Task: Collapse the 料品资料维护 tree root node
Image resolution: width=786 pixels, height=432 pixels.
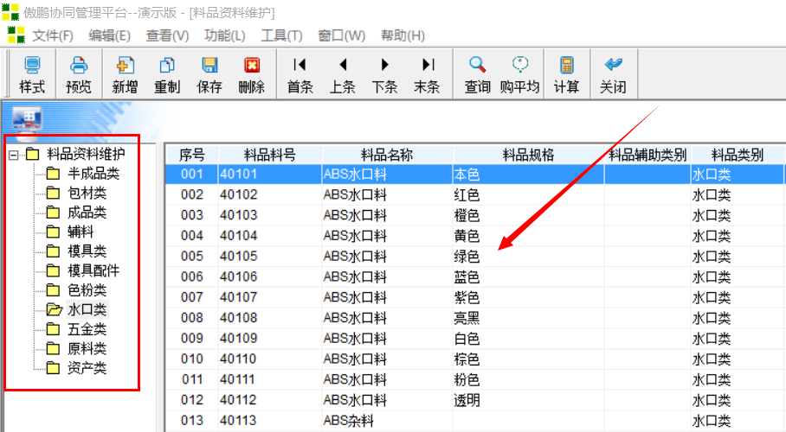Action: [x=13, y=156]
